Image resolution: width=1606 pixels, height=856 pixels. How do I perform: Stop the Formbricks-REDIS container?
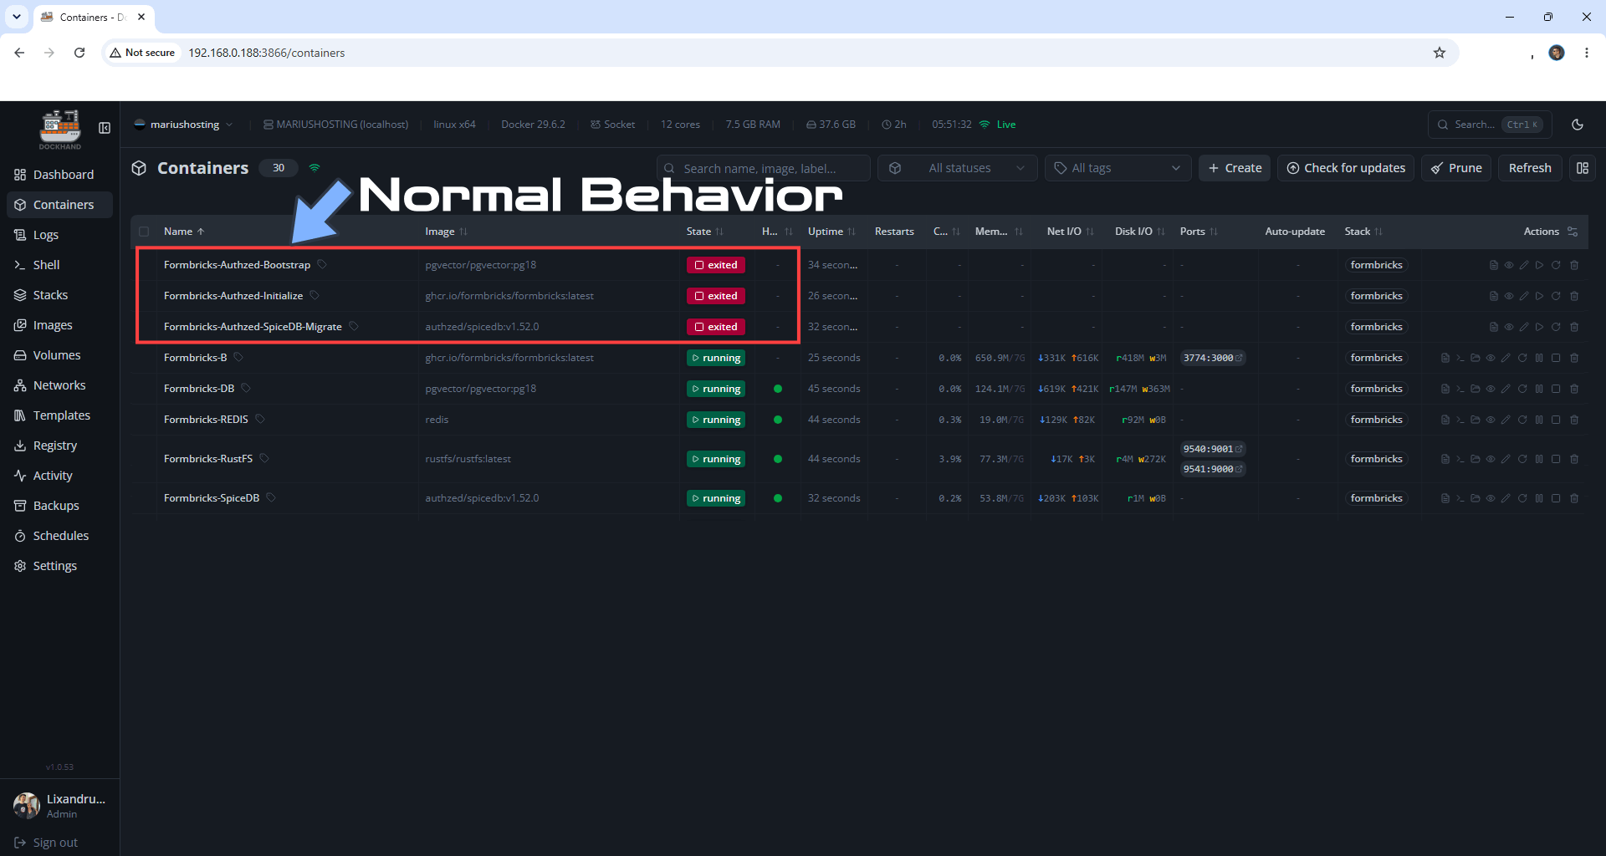[1556, 420]
